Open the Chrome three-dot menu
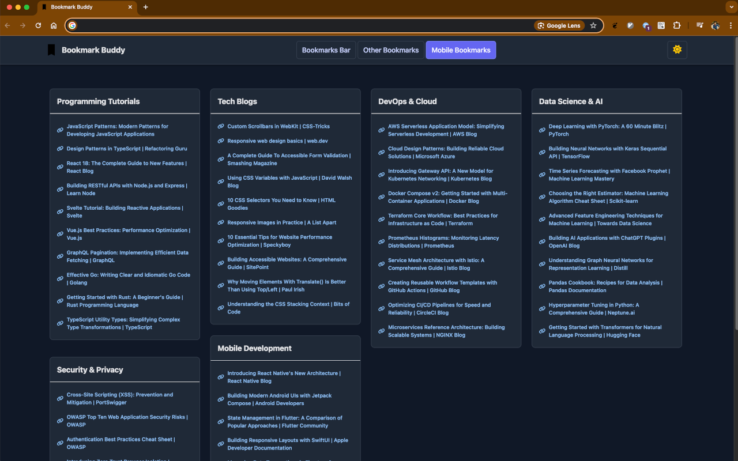 tap(731, 25)
